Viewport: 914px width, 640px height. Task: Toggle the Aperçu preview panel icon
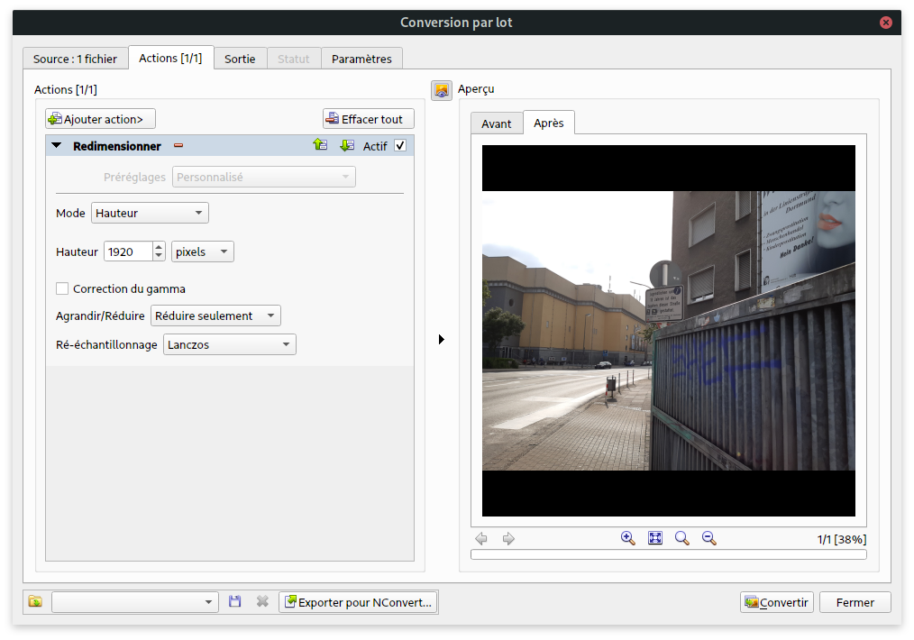[x=442, y=90]
